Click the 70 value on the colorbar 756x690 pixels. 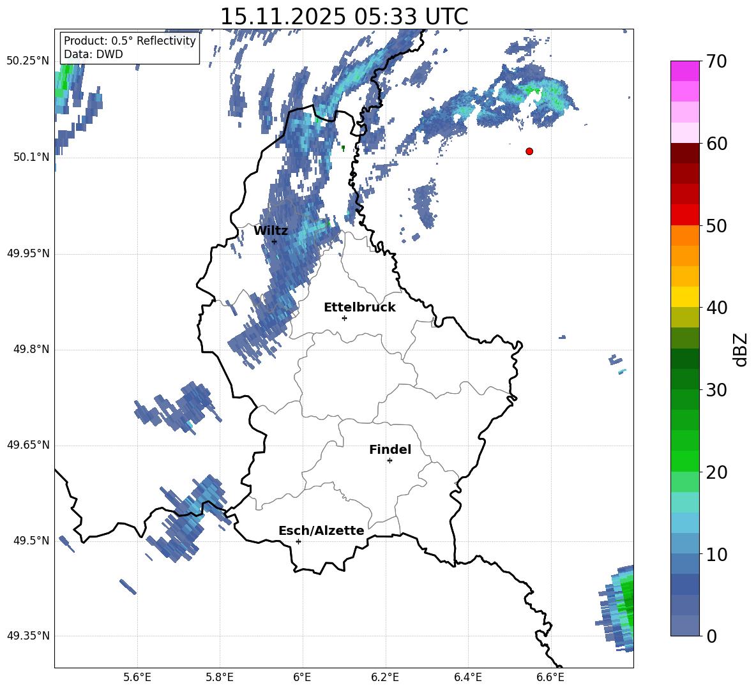pyautogui.click(x=717, y=62)
